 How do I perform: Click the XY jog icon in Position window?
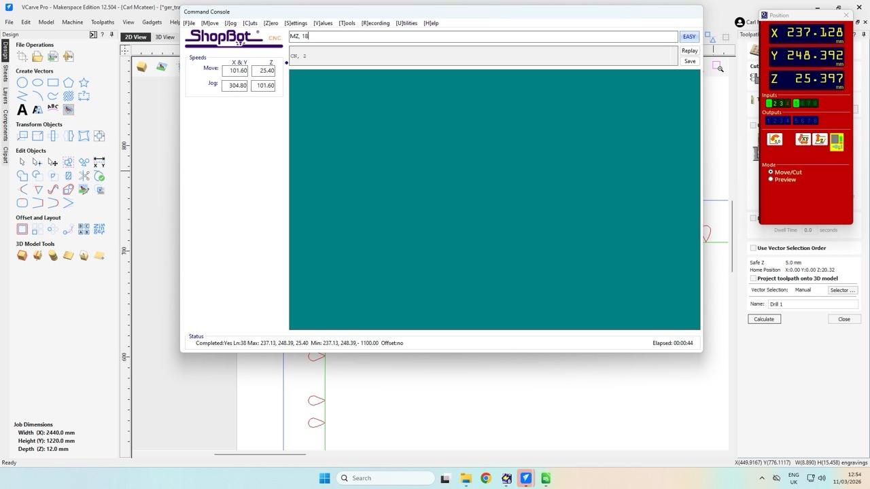[x=804, y=139]
